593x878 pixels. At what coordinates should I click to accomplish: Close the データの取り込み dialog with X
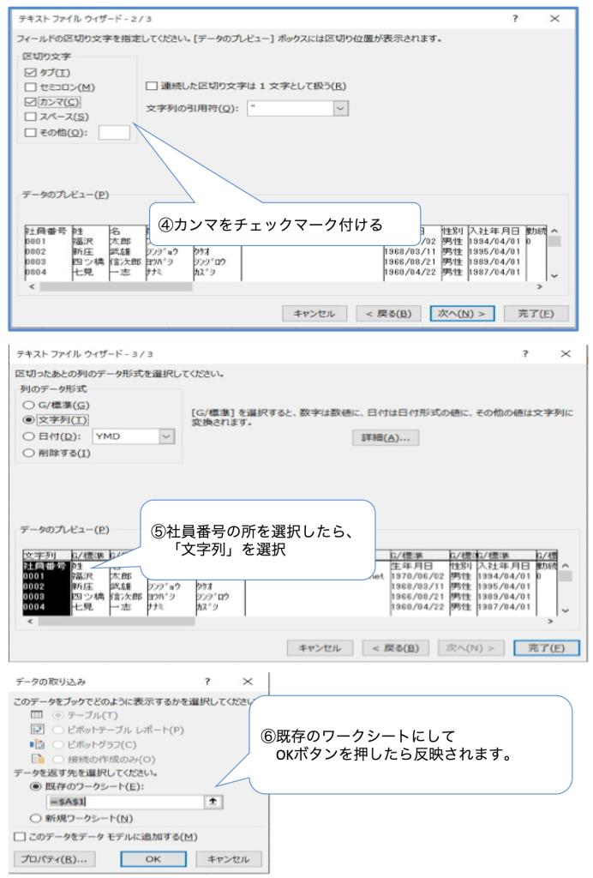248,682
